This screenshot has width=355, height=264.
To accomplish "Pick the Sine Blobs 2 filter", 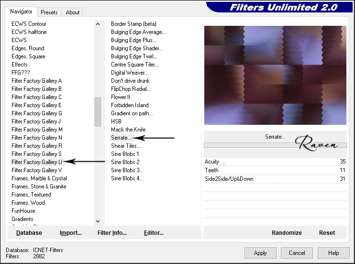I will click(125, 162).
